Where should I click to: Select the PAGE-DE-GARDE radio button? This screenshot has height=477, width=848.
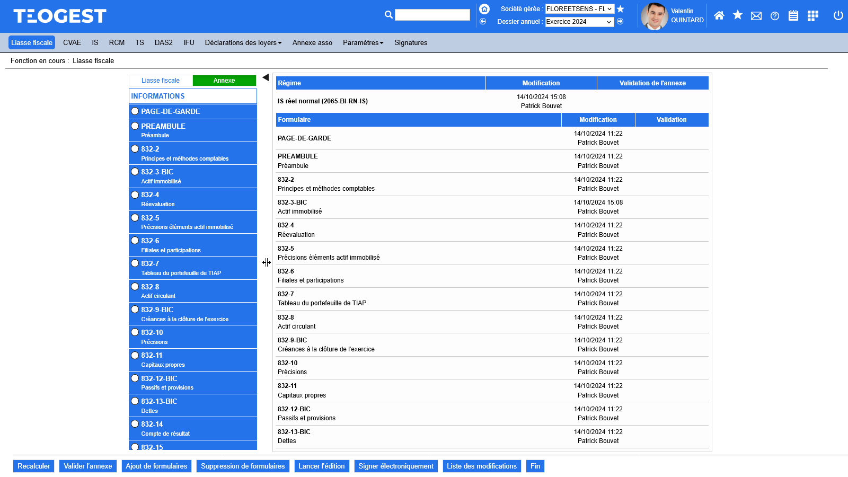(x=135, y=111)
